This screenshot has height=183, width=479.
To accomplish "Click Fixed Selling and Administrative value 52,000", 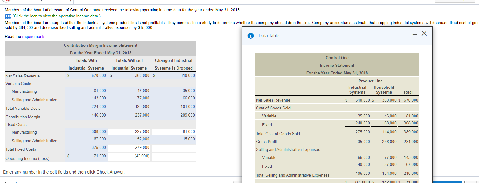I will (143, 139).
